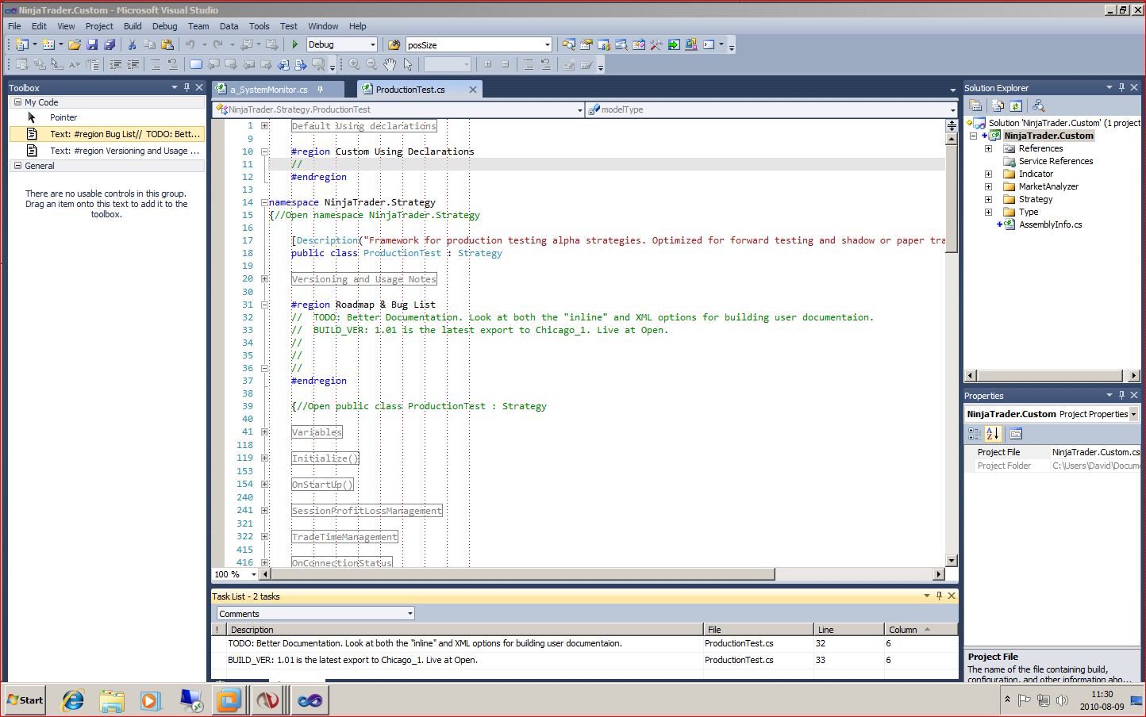Collapse the Custom Using Declarations region
The image size is (1146, 717).
point(265,151)
